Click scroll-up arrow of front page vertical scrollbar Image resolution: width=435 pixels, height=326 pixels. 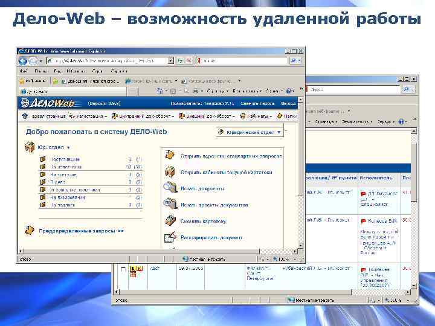(300, 100)
